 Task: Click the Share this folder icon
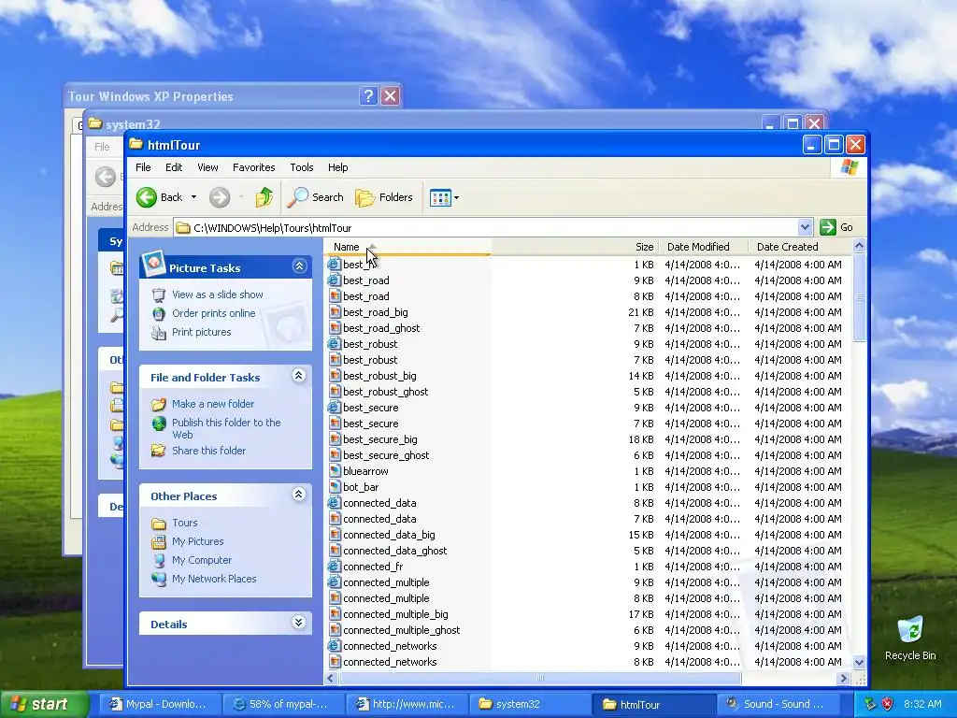click(159, 451)
